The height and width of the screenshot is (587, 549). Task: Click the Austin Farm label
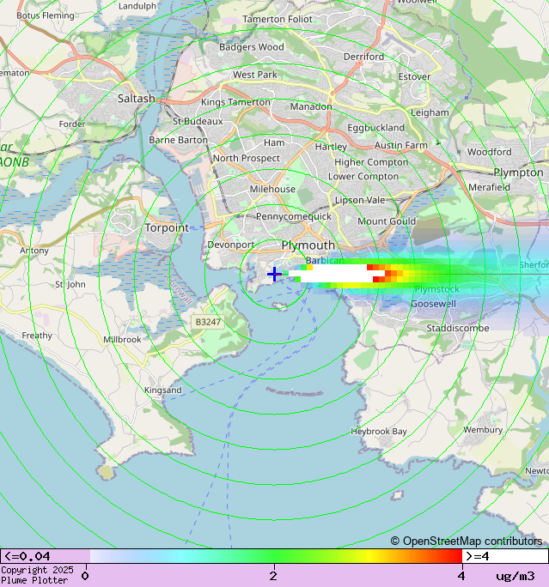click(x=401, y=145)
